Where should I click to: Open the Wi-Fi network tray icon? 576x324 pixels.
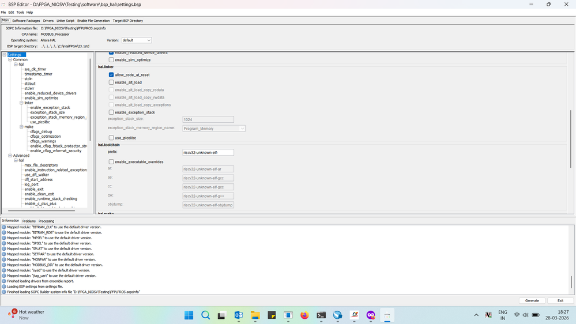click(517, 315)
